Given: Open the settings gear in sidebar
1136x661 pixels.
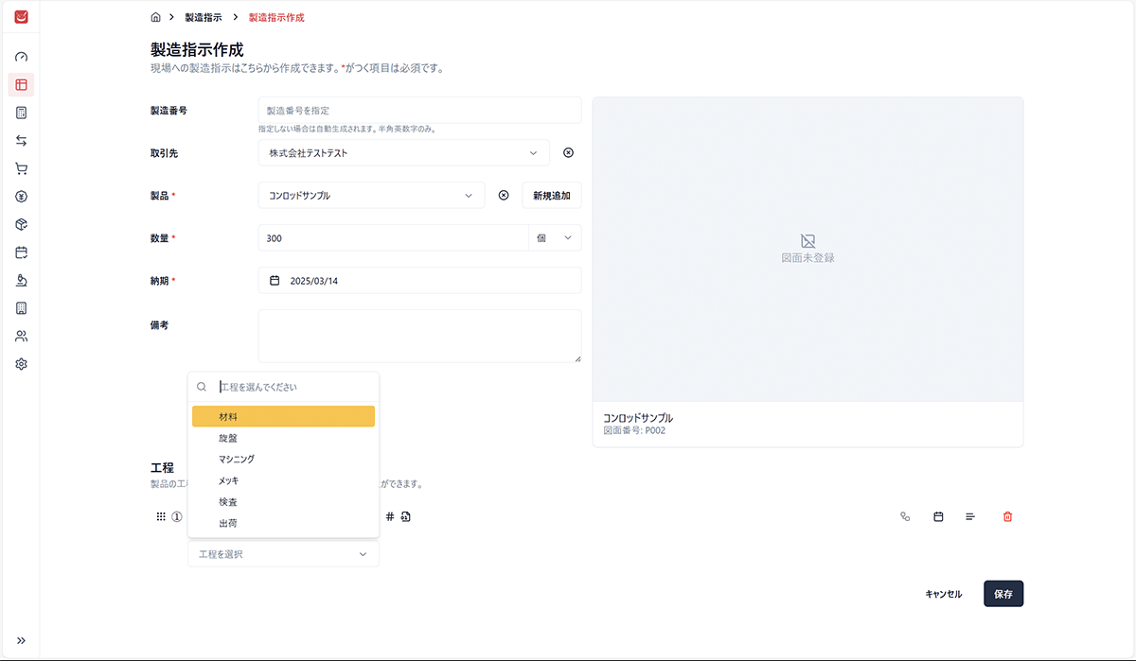Looking at the screenshot, I should (x=21, y=364).
